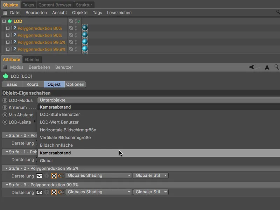280x210 pixels.
Task: Select material sphere tag on Polygonreduktion 99.9%
Action: pos(85,49)
